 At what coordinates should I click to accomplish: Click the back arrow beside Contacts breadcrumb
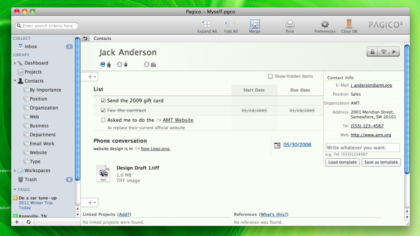(x=85, y=38)
